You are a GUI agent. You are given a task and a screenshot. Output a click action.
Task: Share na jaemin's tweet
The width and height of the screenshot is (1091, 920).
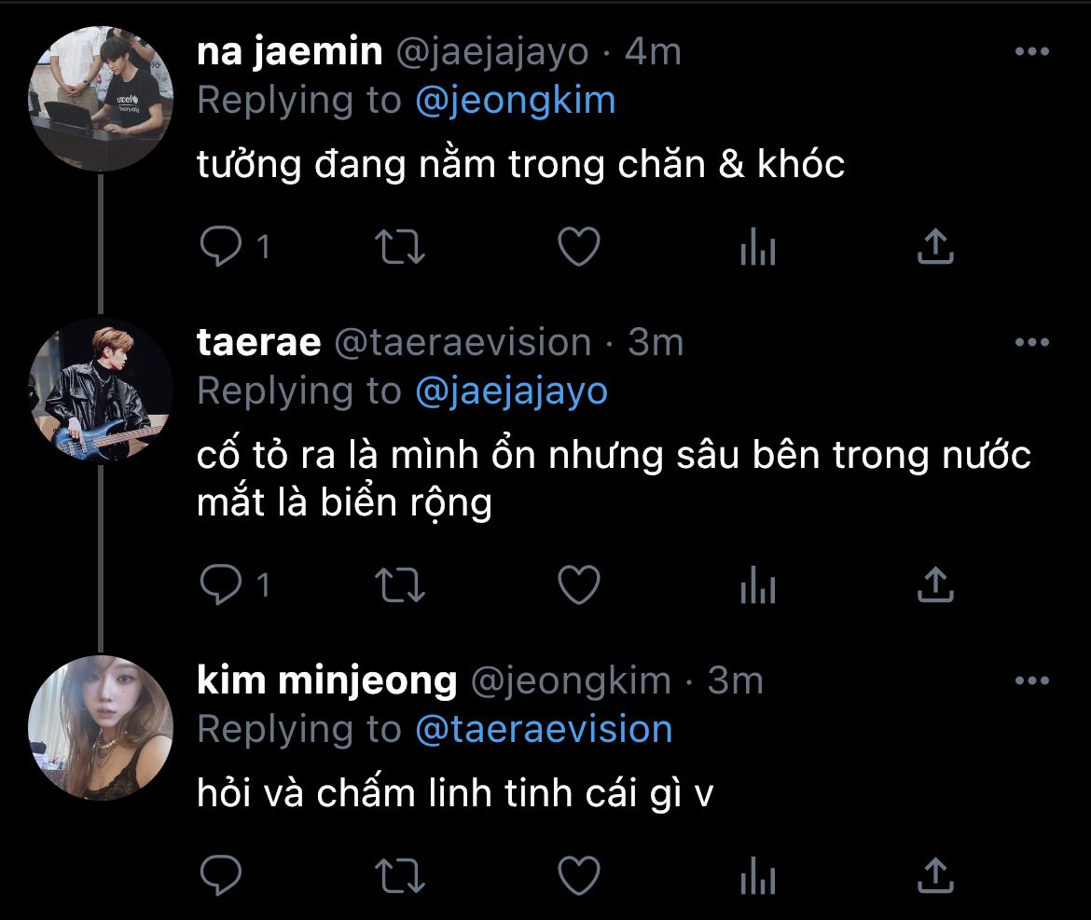935,247
